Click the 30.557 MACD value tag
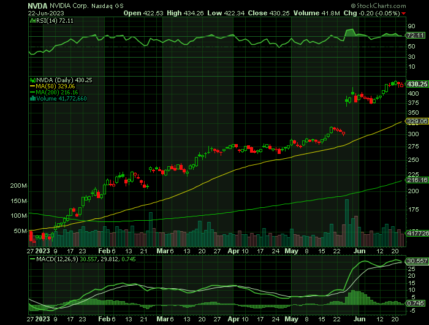429x325 pixels. click(x=417, y=261)
